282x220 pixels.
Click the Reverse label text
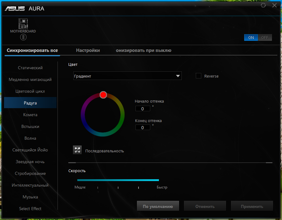click(x=211, y=76)
